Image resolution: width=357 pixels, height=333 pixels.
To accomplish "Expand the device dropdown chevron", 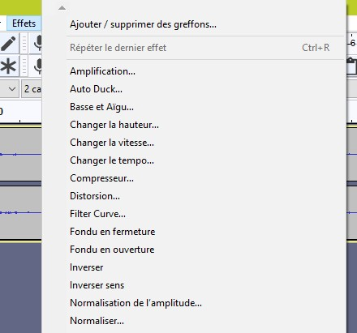I will coord(12,89).
